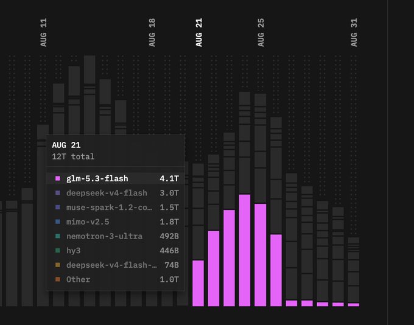Screen dimensions: 414x325
Task: Click the nemotron-3-ultra teal swatch
Action: pos(58,236)
